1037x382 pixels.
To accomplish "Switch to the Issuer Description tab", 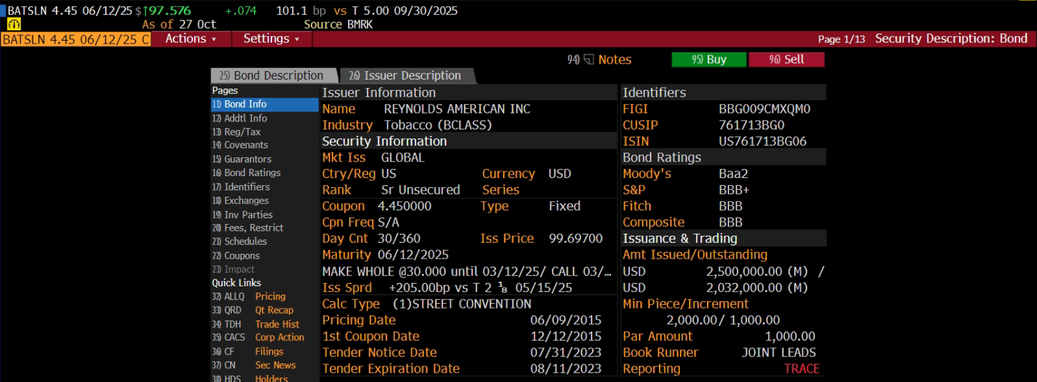I will point(406,76).
